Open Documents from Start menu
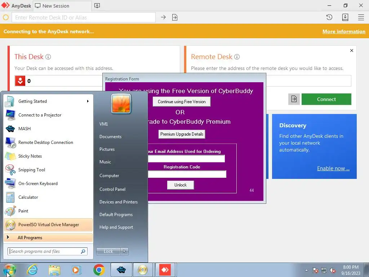The image size is (369, 277). 110,137
